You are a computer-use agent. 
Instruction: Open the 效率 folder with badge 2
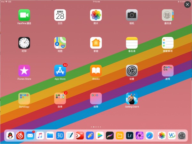coord(60,98)
